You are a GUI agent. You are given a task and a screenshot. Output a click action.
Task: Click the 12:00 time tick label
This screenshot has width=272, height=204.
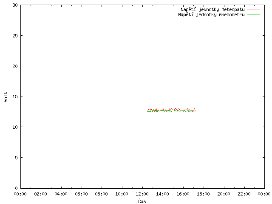pyautogui.click(x=142, y=194)
